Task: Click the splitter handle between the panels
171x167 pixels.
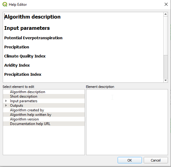Action: coord(85,120)
